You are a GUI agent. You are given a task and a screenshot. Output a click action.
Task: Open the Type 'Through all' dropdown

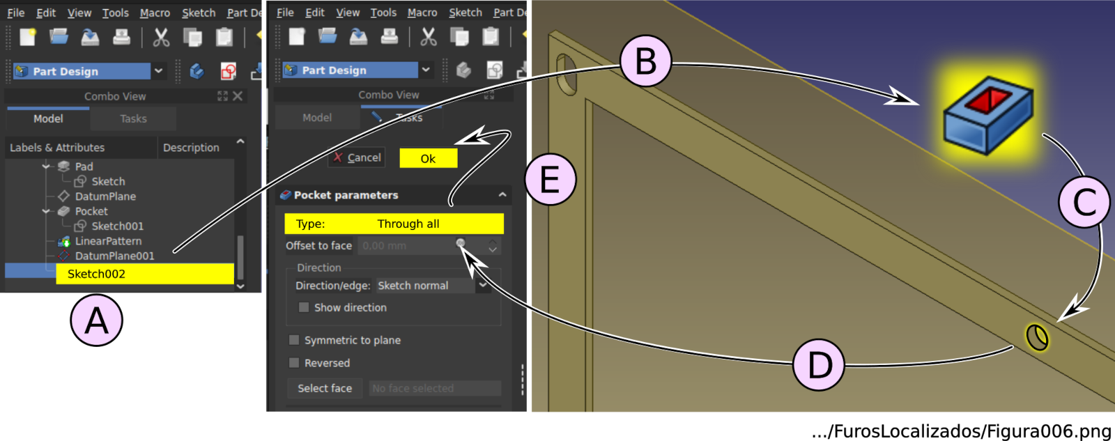click(394, 224)
